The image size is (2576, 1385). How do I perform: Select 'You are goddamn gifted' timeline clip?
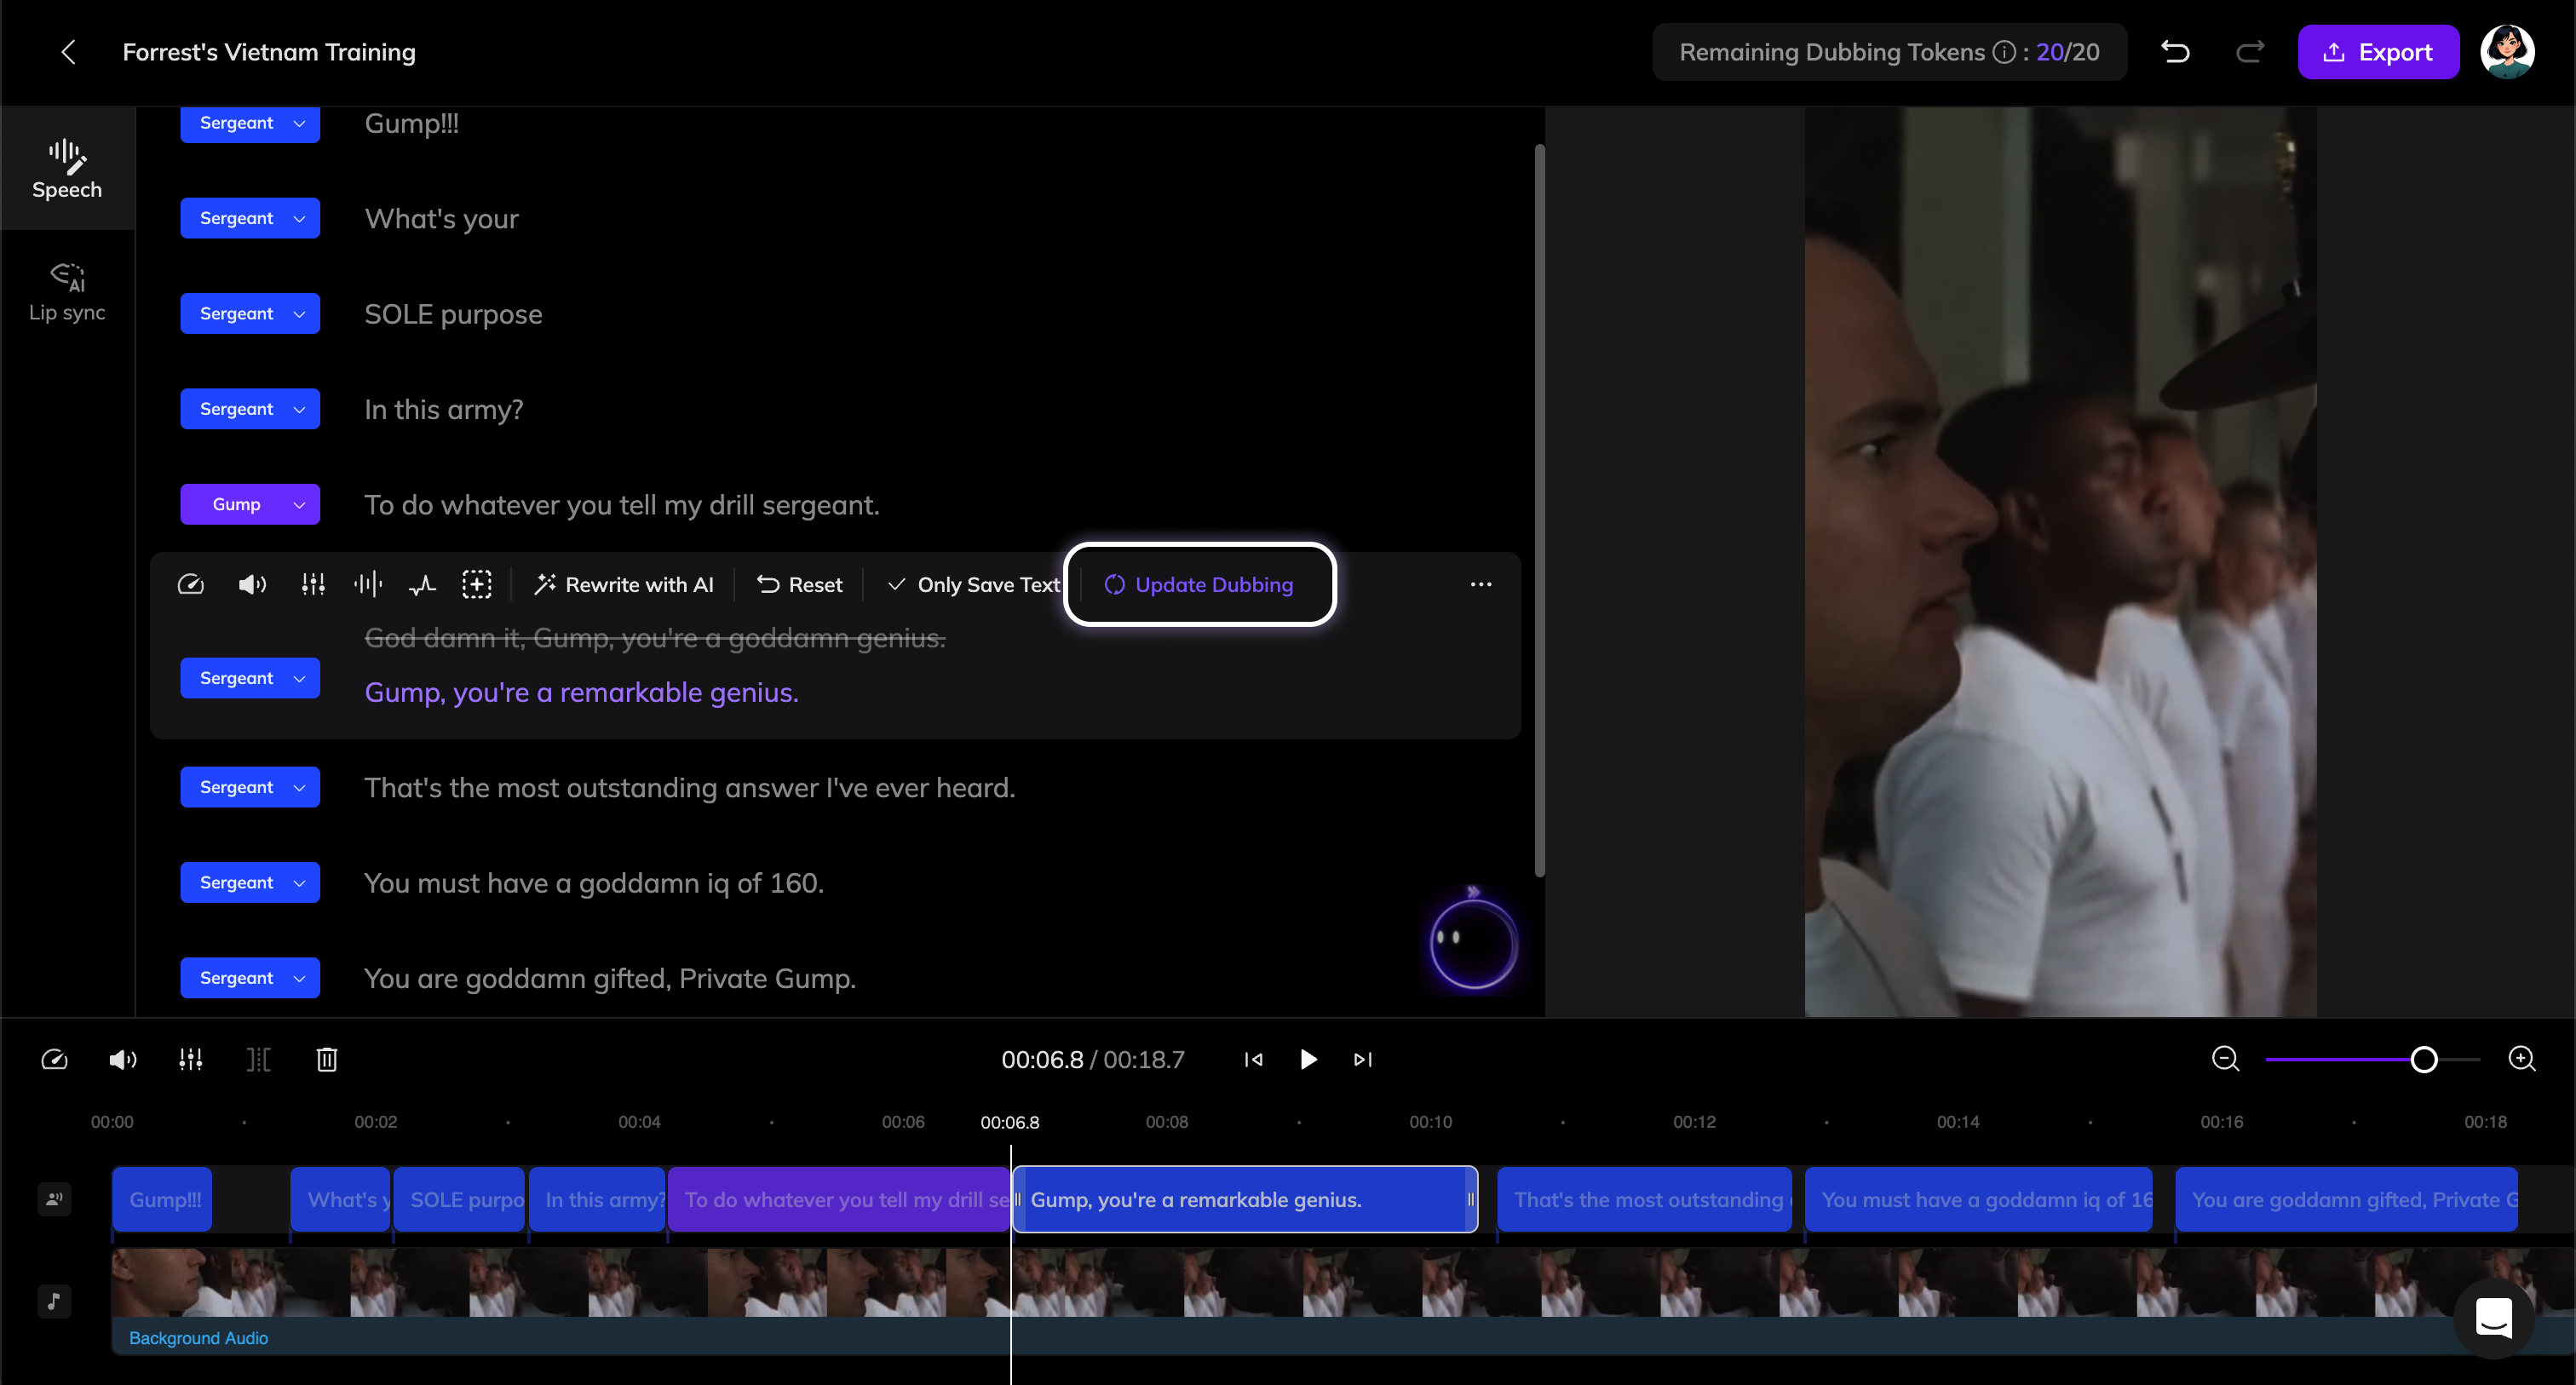(x=2346, y=1199)
